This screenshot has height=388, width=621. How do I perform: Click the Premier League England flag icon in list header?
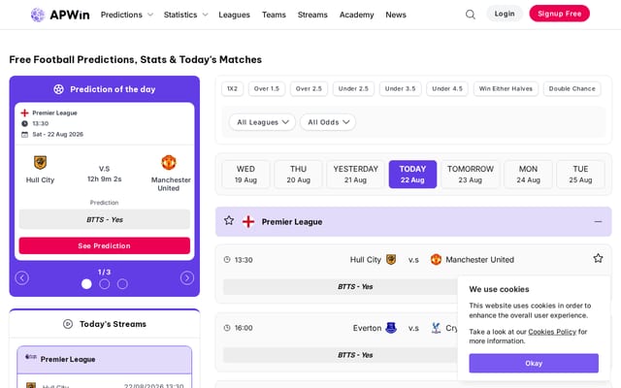[x=248, y=222]
